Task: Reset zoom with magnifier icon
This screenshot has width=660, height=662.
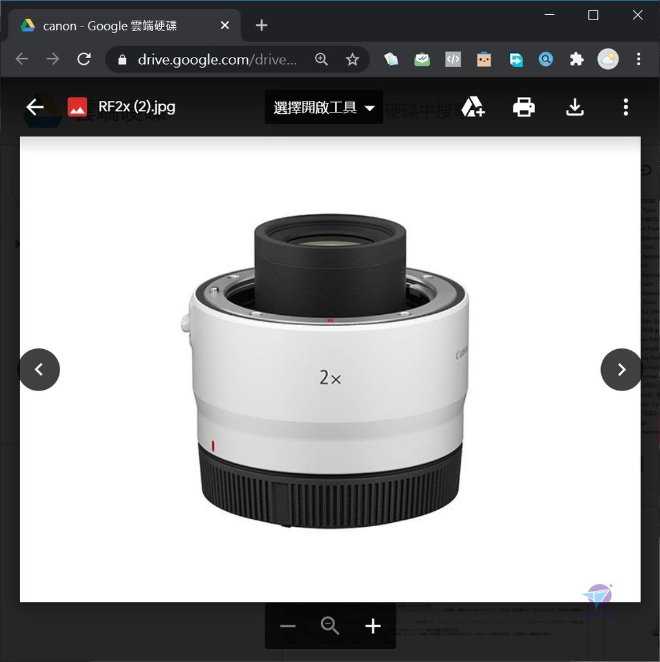Action: [330, 626]
